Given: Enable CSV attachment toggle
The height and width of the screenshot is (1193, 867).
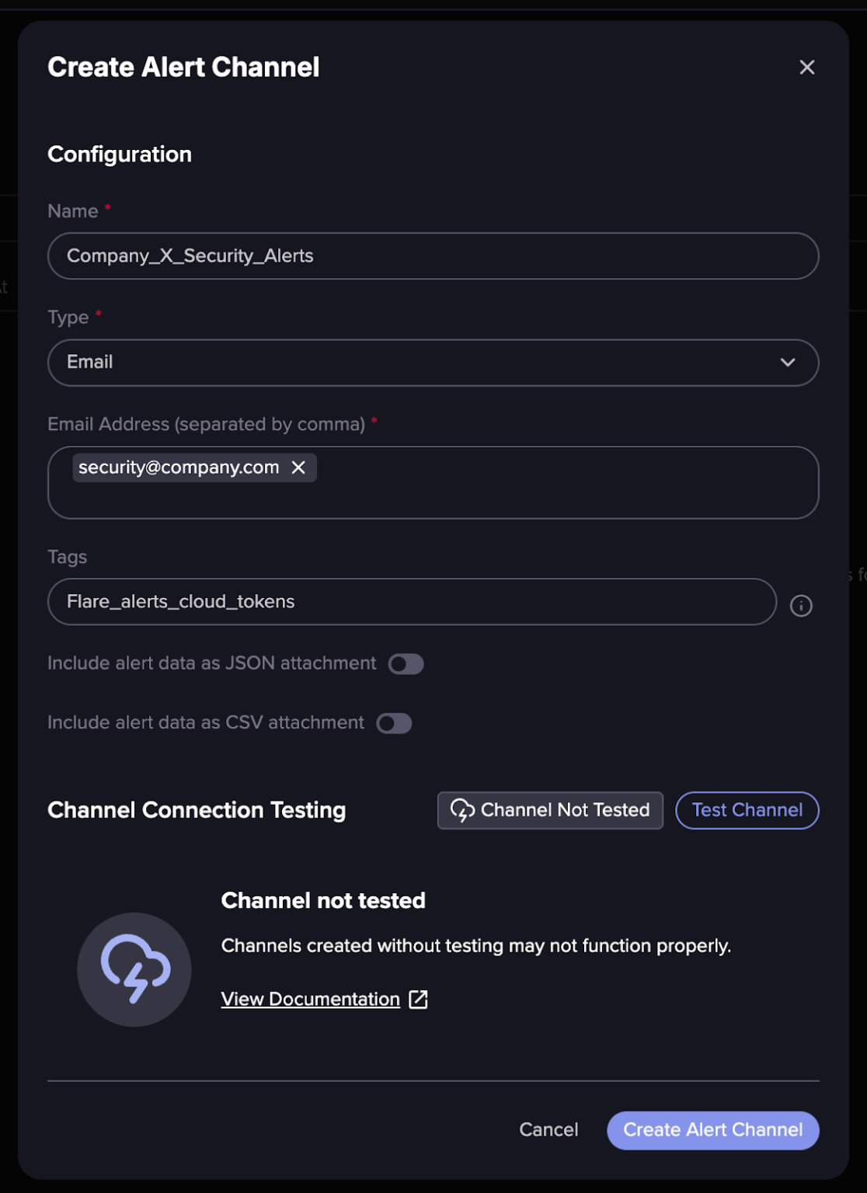Looking at the screenshot, I should click(394, 723).
